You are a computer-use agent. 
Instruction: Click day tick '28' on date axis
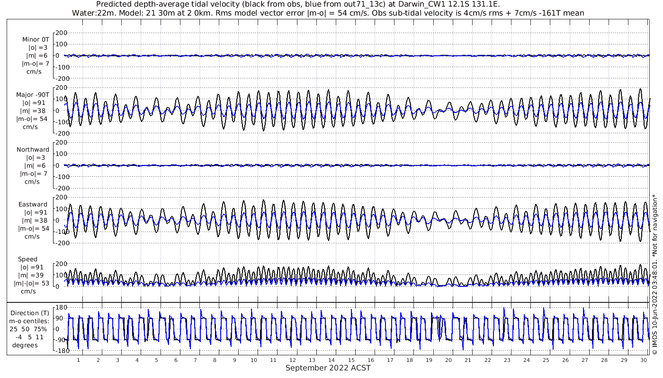(x=604, y=360)
